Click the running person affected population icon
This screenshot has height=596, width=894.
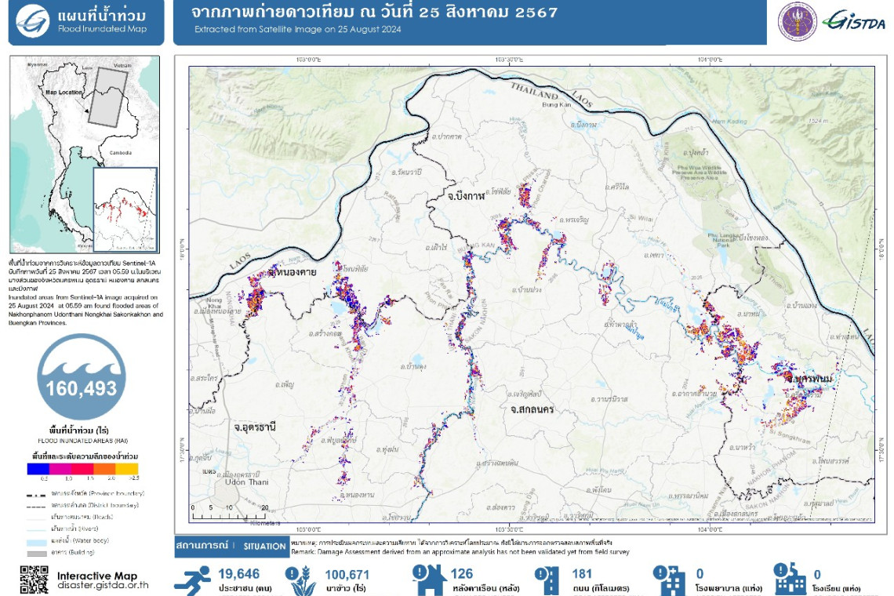pyautogui.click(x=194, y=579)
